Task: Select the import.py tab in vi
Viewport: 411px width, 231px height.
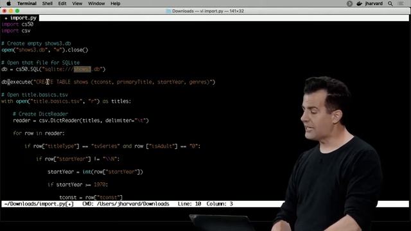Action: (20, 18)
